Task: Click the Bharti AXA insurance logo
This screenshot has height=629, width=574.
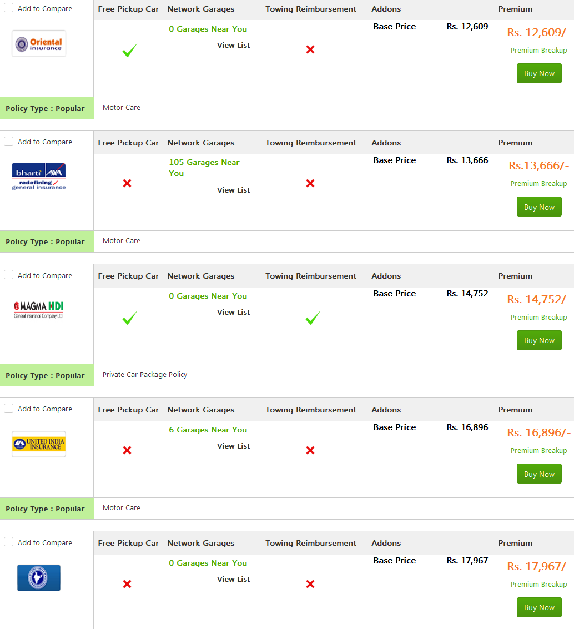Action: point(39,177)
